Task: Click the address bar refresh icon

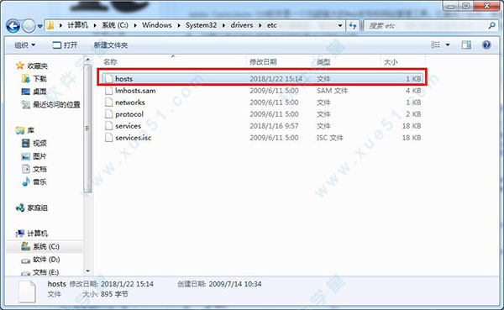Action: click(x=353, y=26)
